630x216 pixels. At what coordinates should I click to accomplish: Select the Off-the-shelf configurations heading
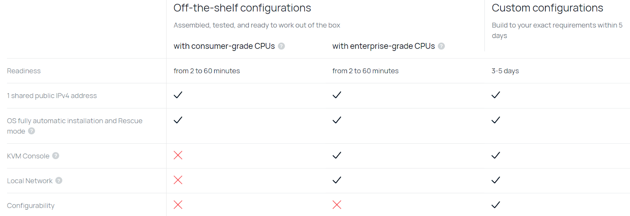[x=242, y=8]
